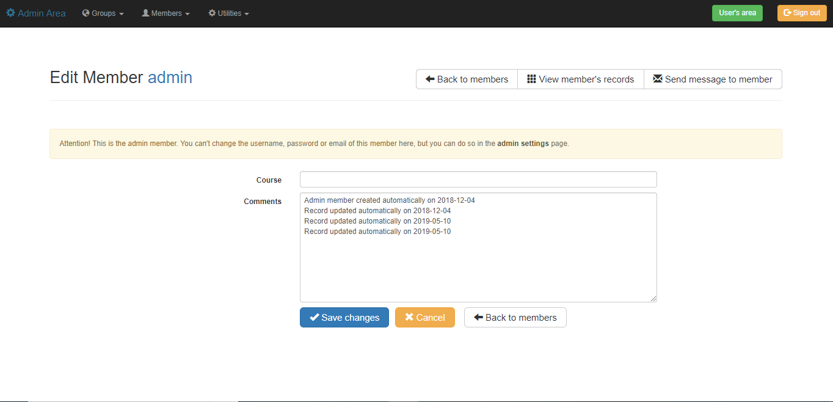Viewport: 833px width, 402px height.
Task: Click the Comments textarea resize handle
Action: pyautogui.click(x=653, y=299)
